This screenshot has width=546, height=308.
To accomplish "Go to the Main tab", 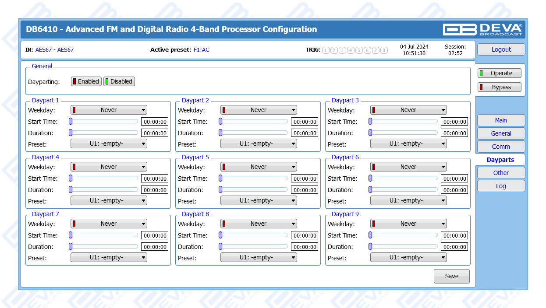I will coord(501,120).
